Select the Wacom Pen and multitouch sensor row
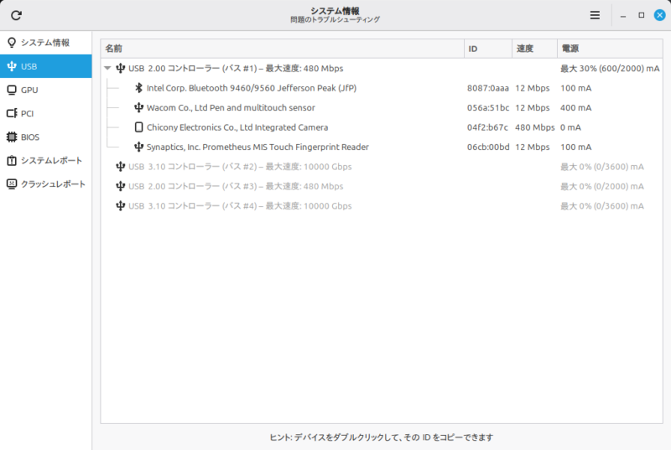The image size is (671, 450). [231, 108]
